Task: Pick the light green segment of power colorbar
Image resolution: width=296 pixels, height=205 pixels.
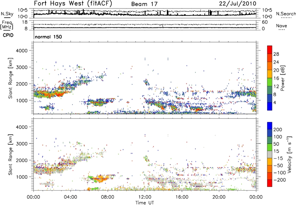Action: (270, 82)
